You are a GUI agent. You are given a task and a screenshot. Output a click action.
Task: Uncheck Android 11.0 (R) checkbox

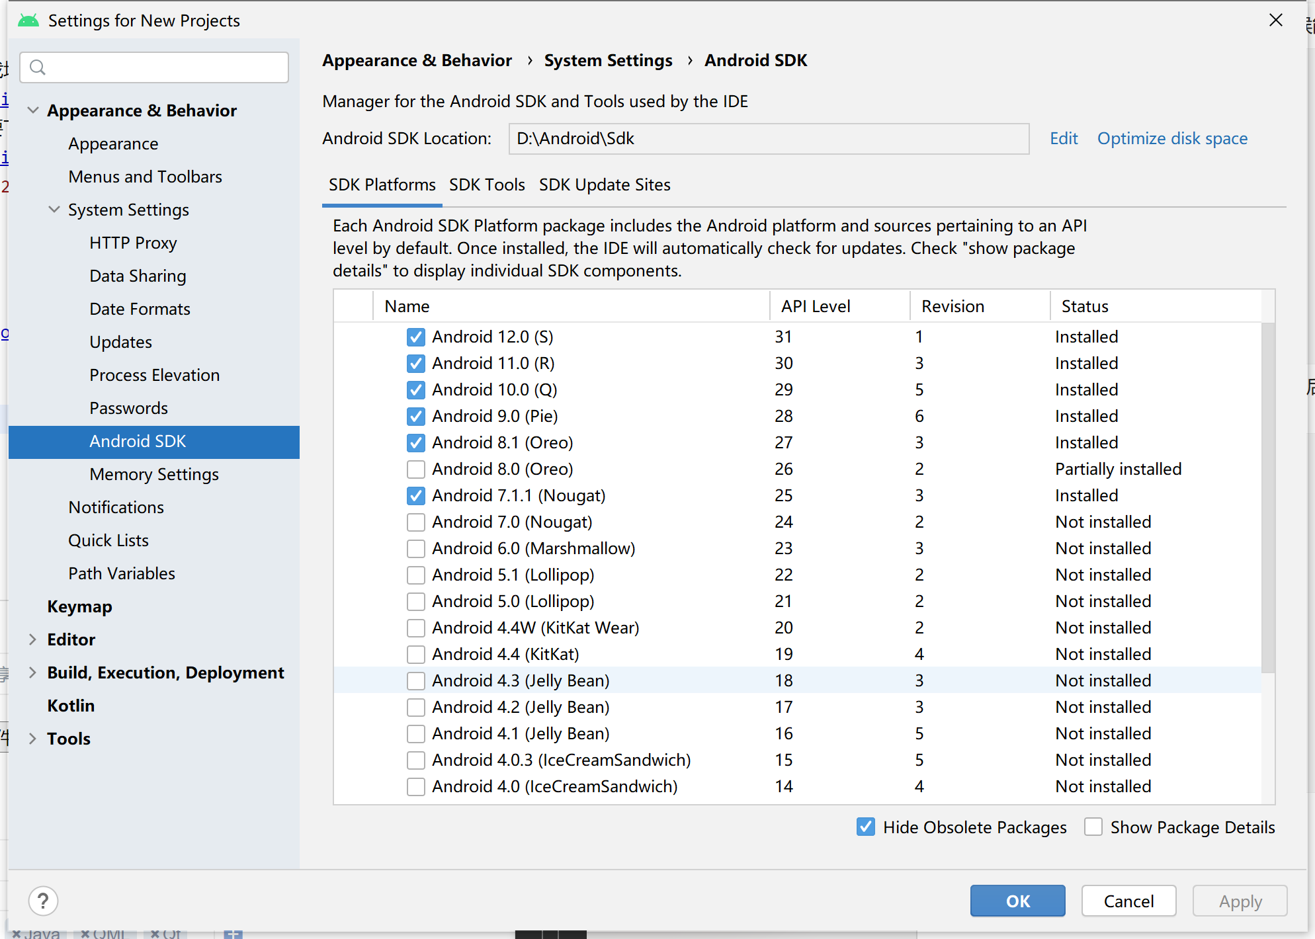click(415, 364)
